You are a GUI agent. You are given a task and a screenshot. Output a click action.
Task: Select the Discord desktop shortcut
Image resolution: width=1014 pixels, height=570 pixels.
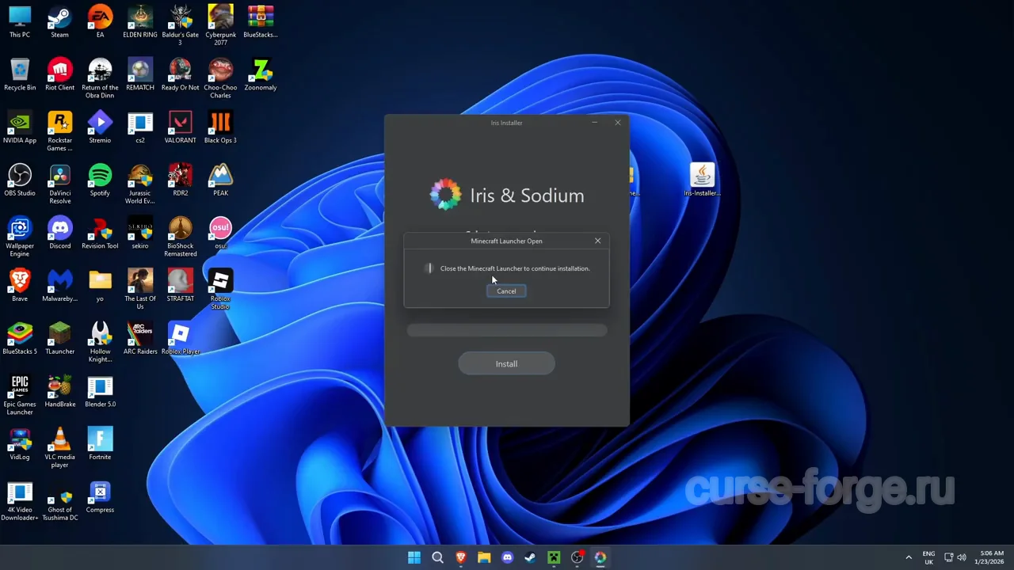click(59, 234)
